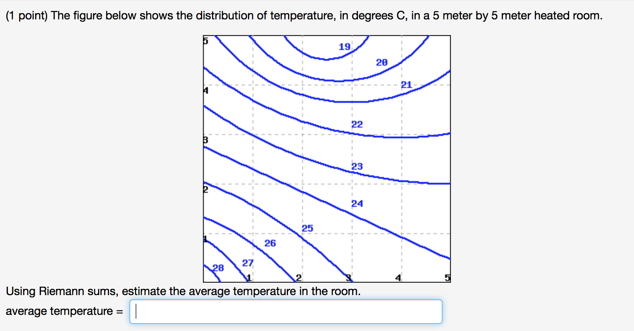Click the average temperature equals label
Viewport: 634px width, 331px height.
(x=64, y=311)
